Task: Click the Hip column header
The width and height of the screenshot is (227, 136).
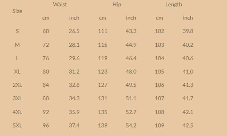Action: [117, 5]
